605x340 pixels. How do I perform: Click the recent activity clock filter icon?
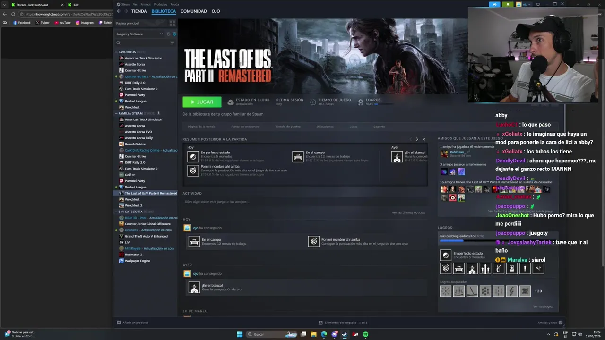point(168,34)
